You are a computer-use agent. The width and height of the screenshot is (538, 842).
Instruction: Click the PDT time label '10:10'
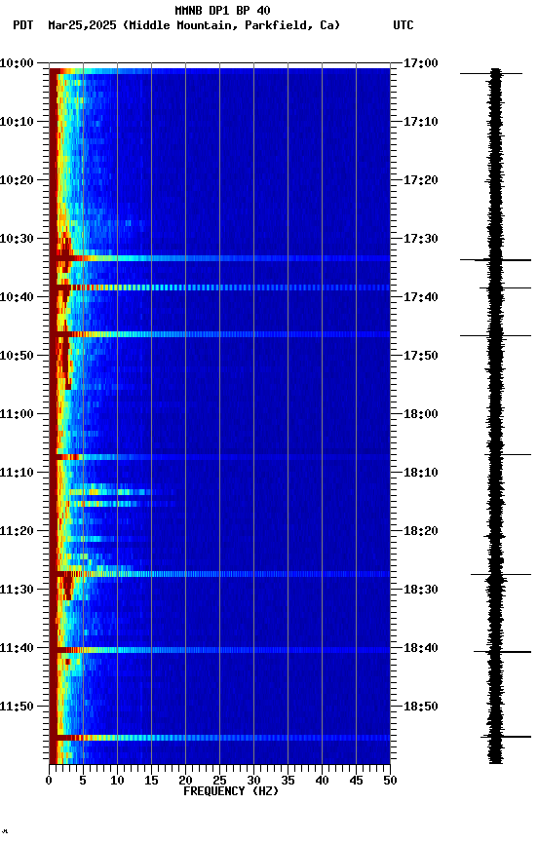17,122
